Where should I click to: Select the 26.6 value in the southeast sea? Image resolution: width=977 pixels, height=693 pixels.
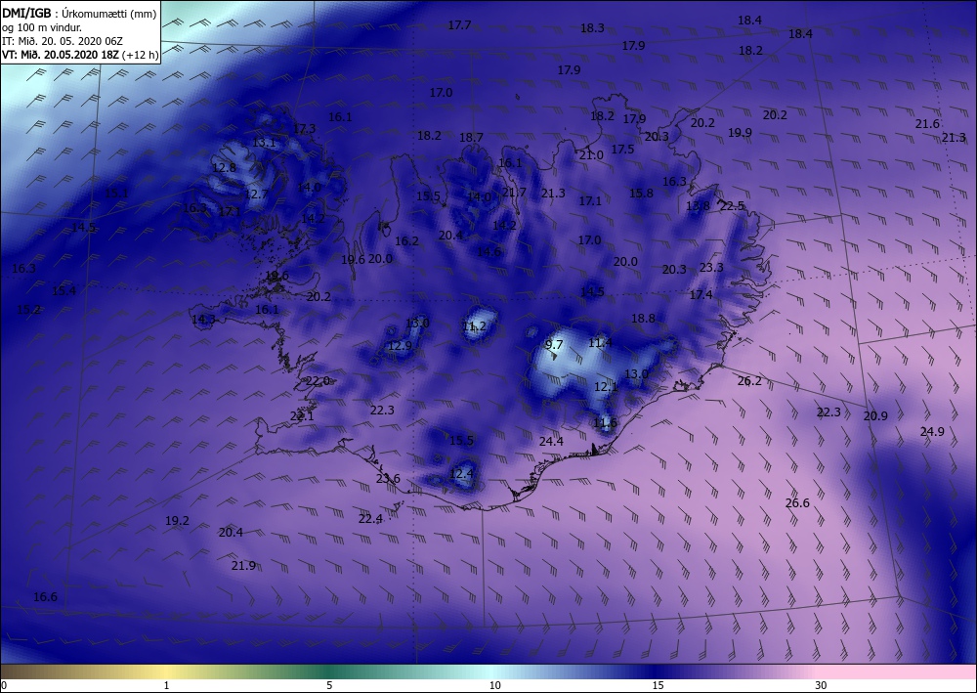pyautogui.click(x=797, y=503)
